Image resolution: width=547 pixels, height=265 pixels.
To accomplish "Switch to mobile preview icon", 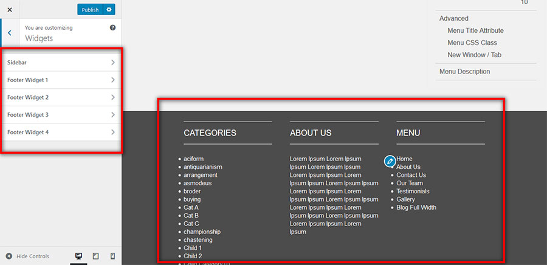I will [x=112, y=256].
